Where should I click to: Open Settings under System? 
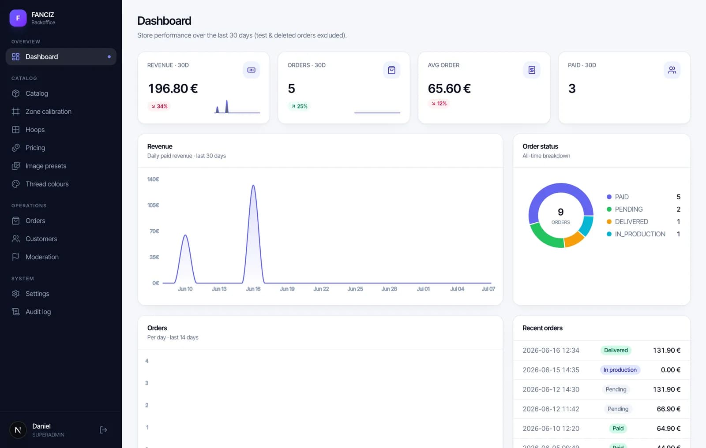click(x=61, y=294)
